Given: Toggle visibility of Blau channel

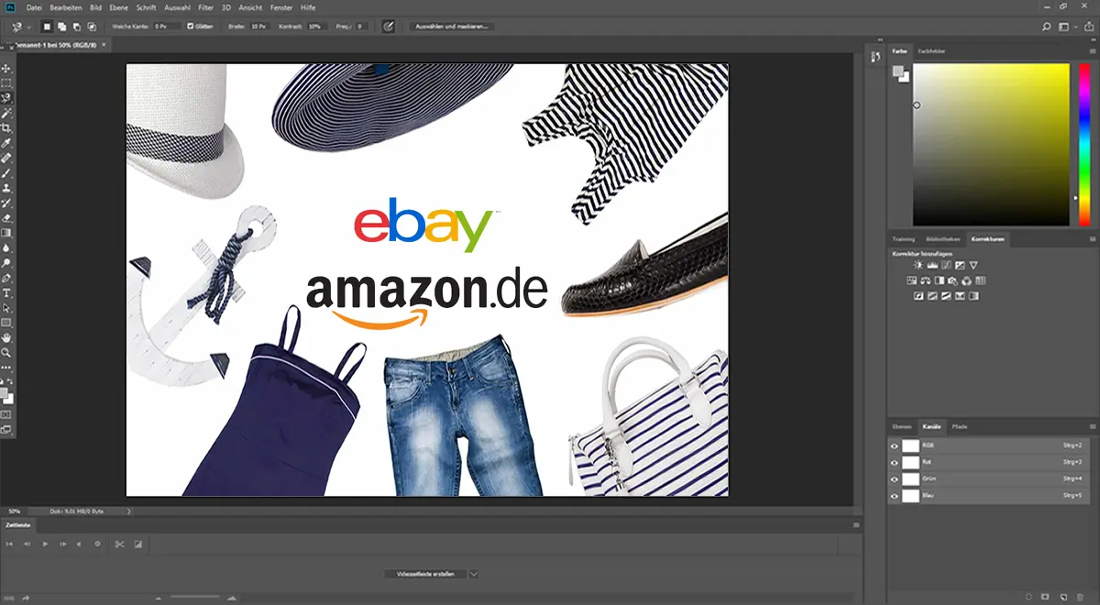Looking at the screenshot, I should [894, 495].
